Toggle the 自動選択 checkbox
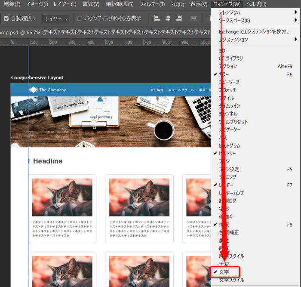The image size is (301, 287). pyautogui.click(x=6, y=19)
